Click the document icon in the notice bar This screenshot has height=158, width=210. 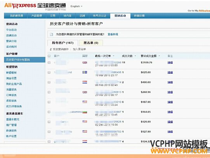coord(51,34)
